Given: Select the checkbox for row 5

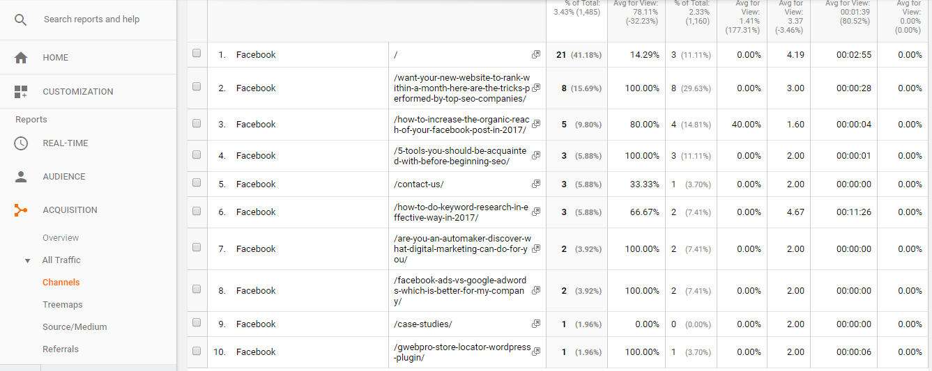Looking at the screenshot, I should click(x=197, y=183).
